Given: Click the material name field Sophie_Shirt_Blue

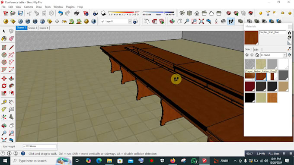Looking at the screenshot, I should [273, 32].
